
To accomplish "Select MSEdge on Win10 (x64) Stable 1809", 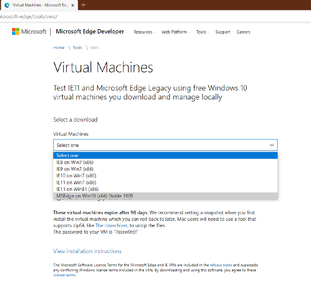I will tap(165, 196).
